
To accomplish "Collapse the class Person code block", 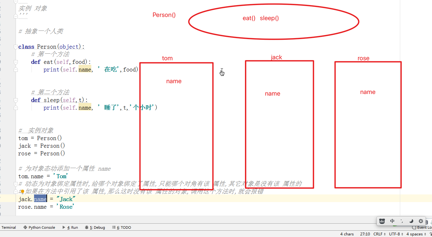I will [16, 47].
